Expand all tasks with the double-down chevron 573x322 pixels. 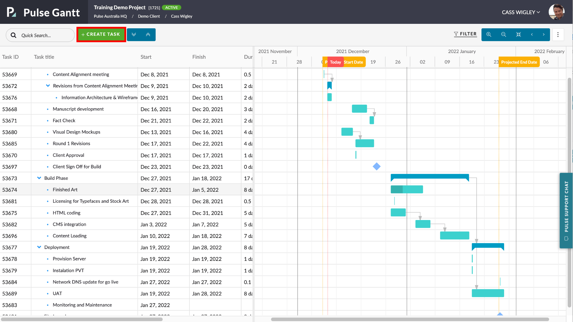134,35
